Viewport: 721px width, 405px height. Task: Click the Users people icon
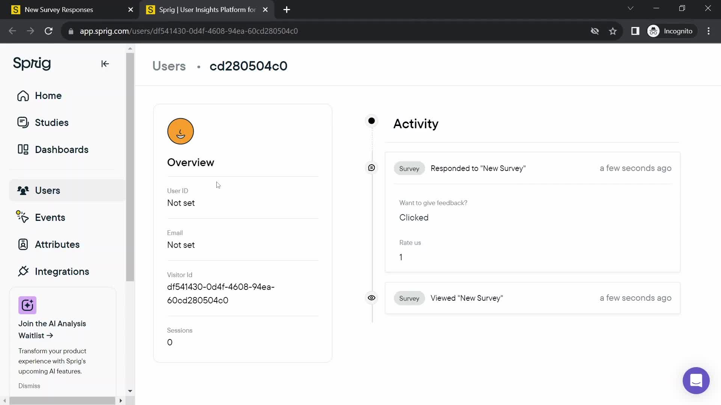click(x=23, y=190)
